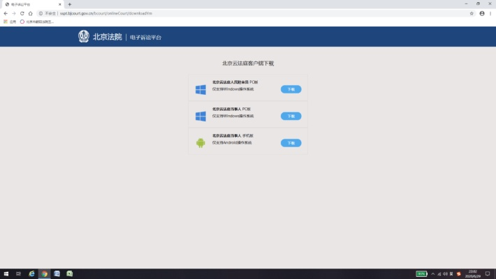
Task: Download the first PC client (top 下载)
Action: click(x=291, y=89)
